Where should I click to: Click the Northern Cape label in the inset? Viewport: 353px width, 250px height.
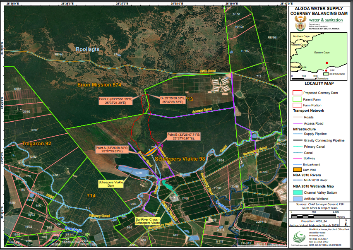pyautogui.click(x=301, y=36)
